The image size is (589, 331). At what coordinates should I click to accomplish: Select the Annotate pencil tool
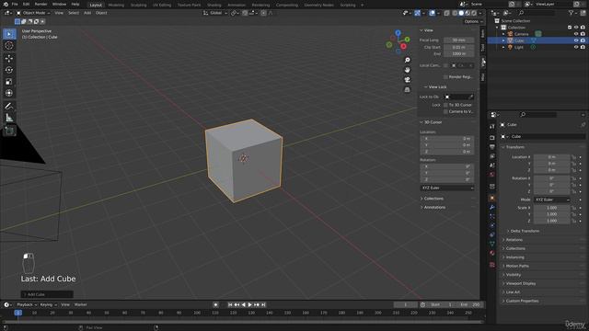[x=9, y=107]
